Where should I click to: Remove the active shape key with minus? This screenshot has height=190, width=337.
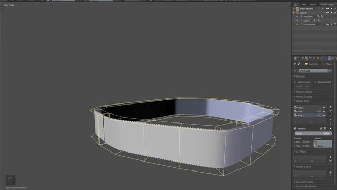330,110
